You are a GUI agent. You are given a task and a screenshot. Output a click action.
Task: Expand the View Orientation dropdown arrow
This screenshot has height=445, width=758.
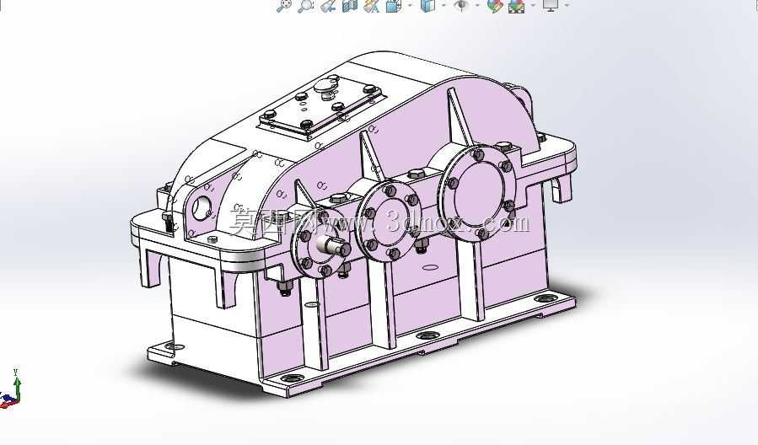[x=410, y=5]
